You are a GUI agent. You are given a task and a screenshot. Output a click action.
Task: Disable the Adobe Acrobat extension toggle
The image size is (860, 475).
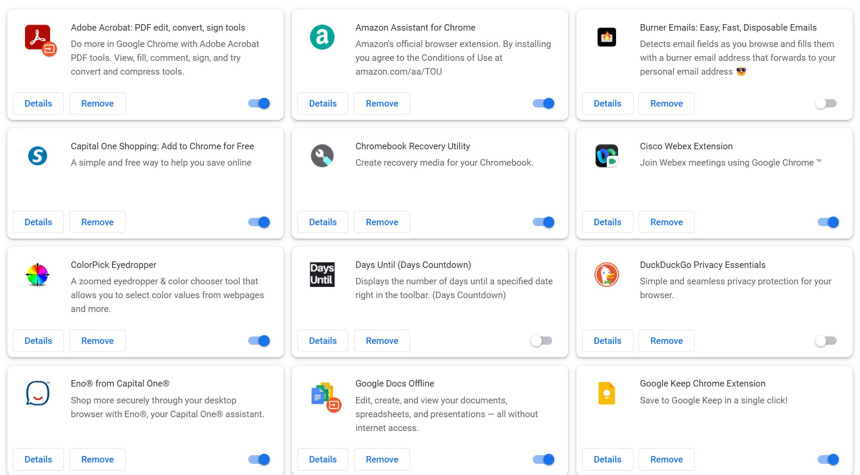[x=259, y=103]
